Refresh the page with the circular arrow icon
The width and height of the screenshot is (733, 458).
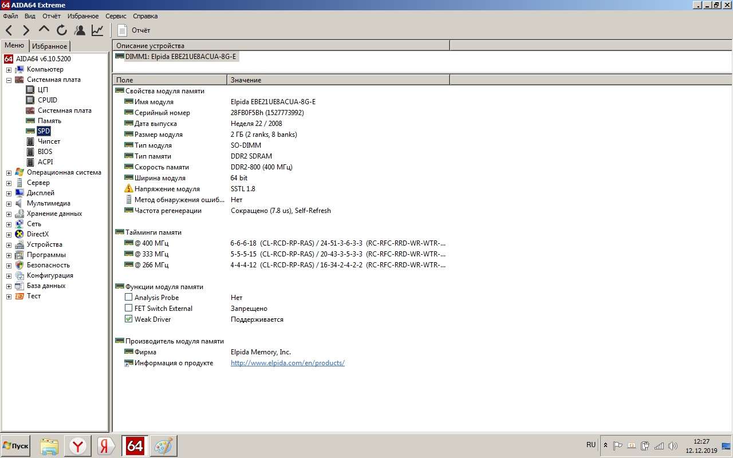coord(62,30)
